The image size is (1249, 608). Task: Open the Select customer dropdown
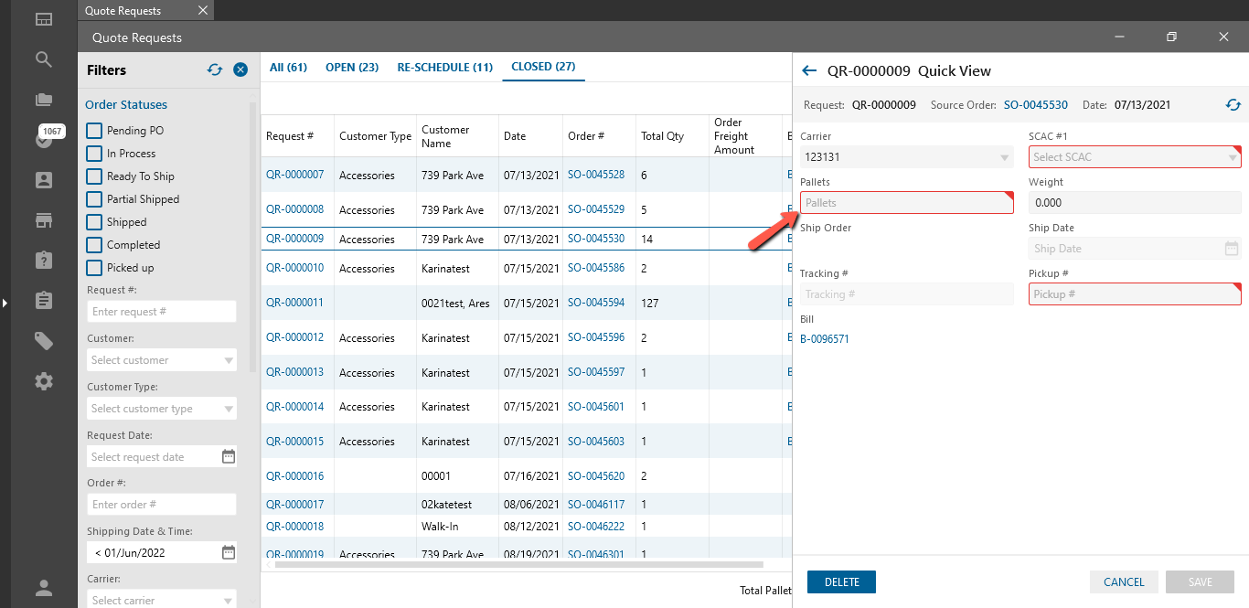coord(162,360)
